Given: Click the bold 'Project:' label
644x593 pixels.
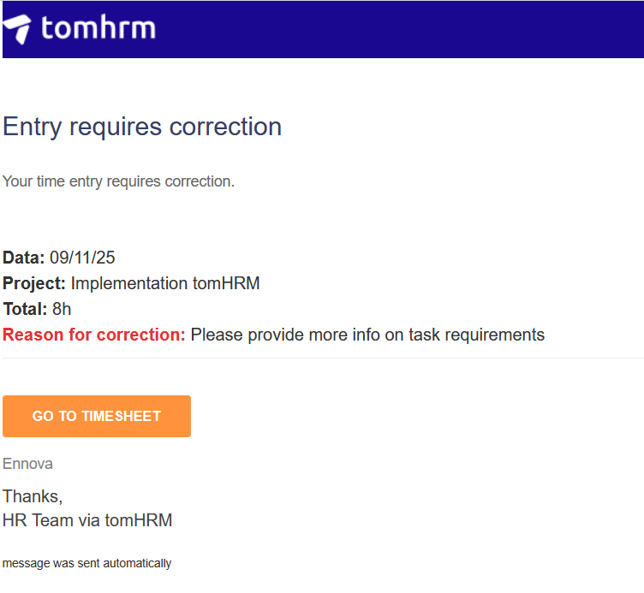Looking at the screenshot, I should coord(34,283).
